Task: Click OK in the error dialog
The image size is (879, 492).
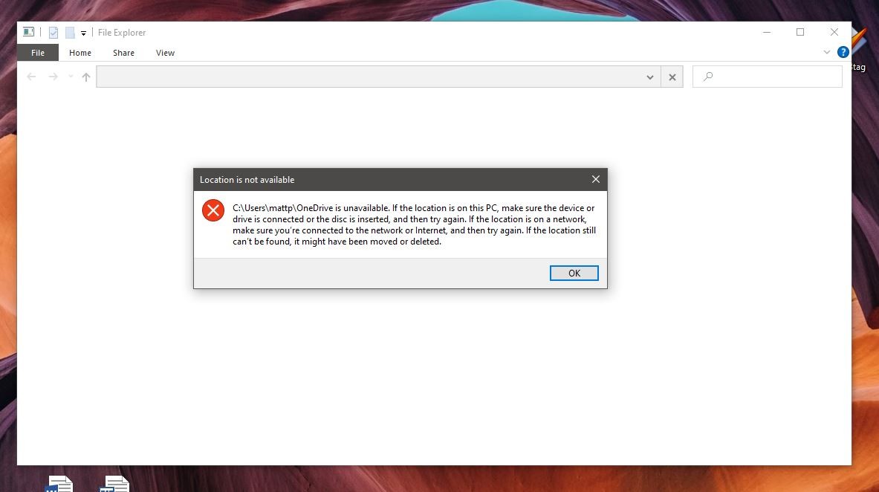Action: click(574, 273)
